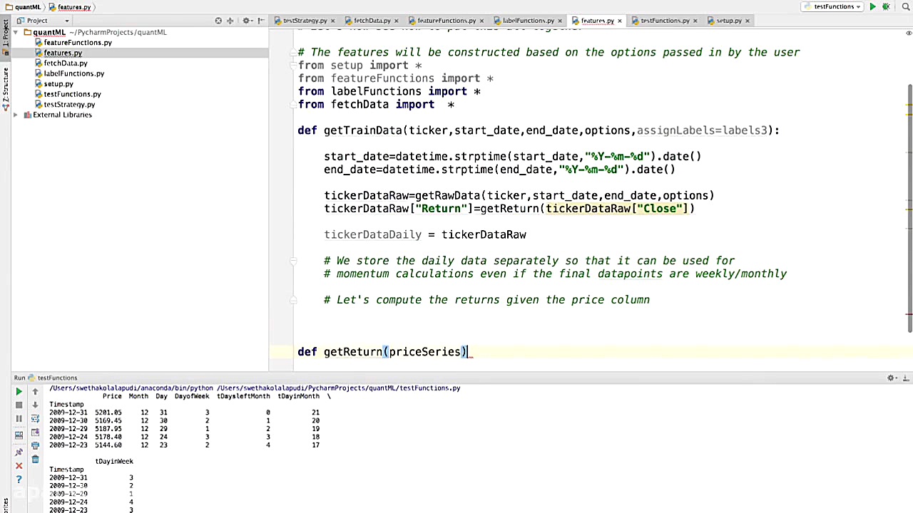The width and height of the screenshot is (913, 513).
Task: Open Search Everywhere magnifier icon
Action: click(x=904, y=6)
